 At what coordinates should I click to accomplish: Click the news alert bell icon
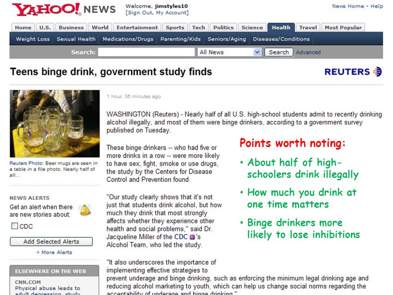tap(85, 210)
